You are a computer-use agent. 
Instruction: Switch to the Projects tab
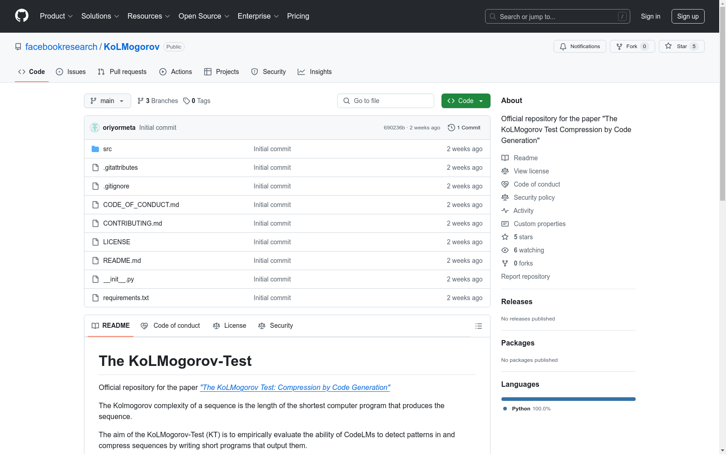point(221,72)
